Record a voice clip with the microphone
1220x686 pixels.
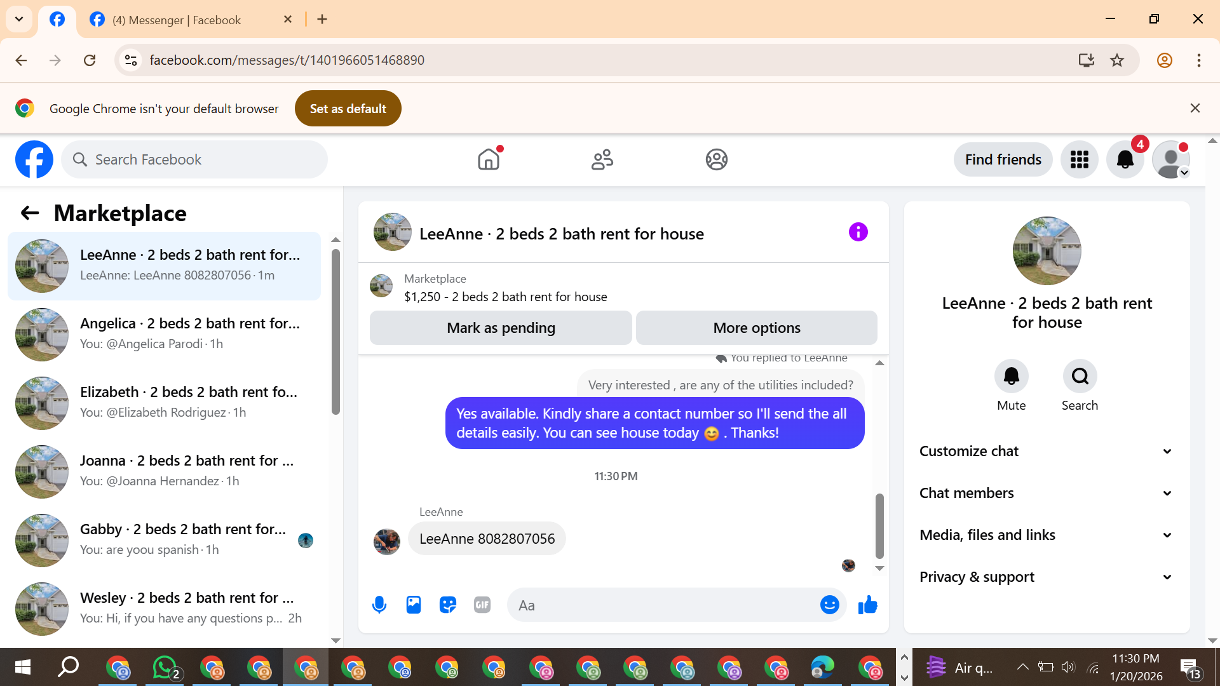(x=379, y=605)
